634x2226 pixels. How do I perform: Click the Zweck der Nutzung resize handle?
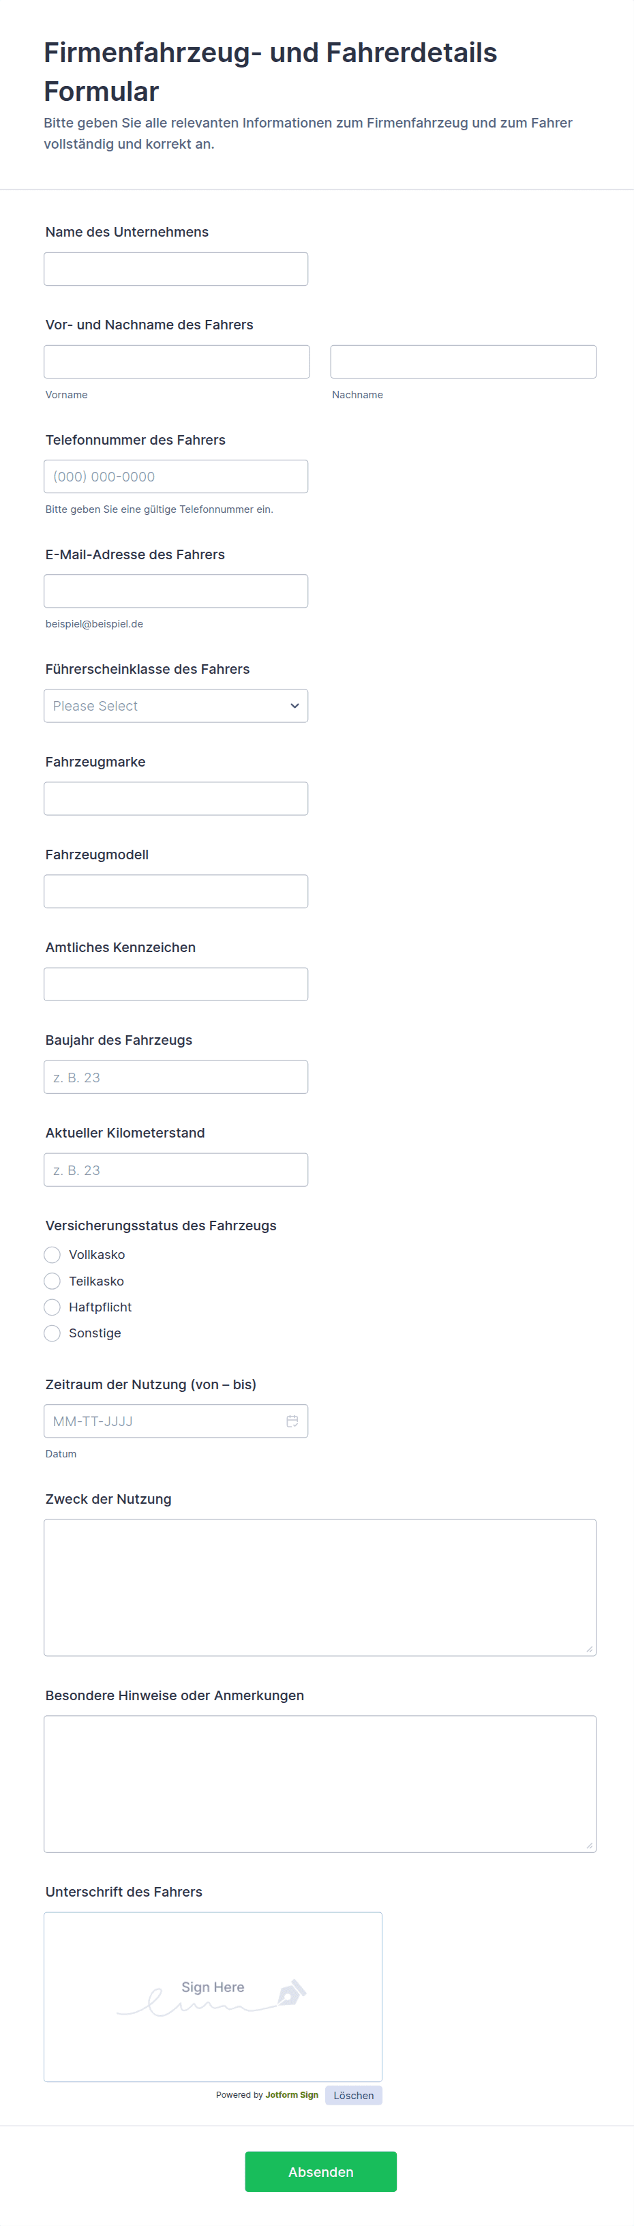[x=589, y=1649]
